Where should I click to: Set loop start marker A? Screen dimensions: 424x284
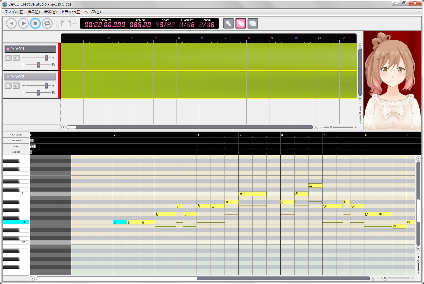(61, 23)
